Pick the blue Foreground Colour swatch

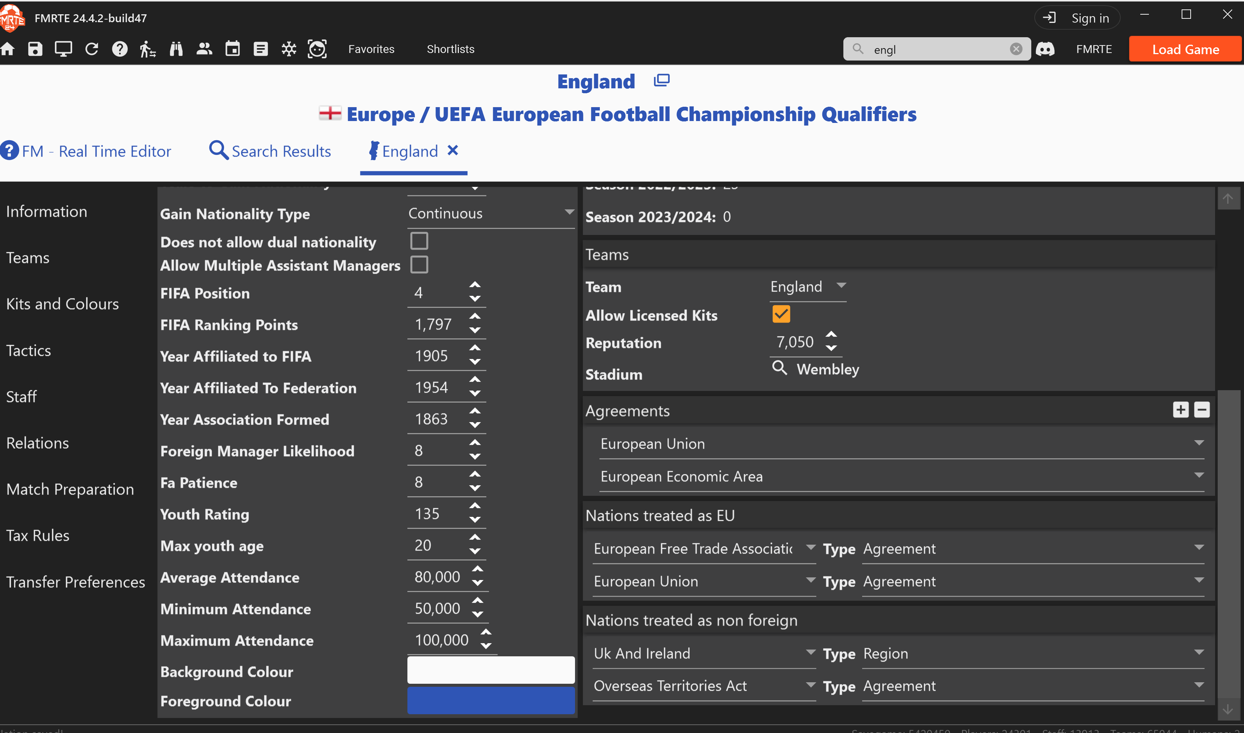491,700
